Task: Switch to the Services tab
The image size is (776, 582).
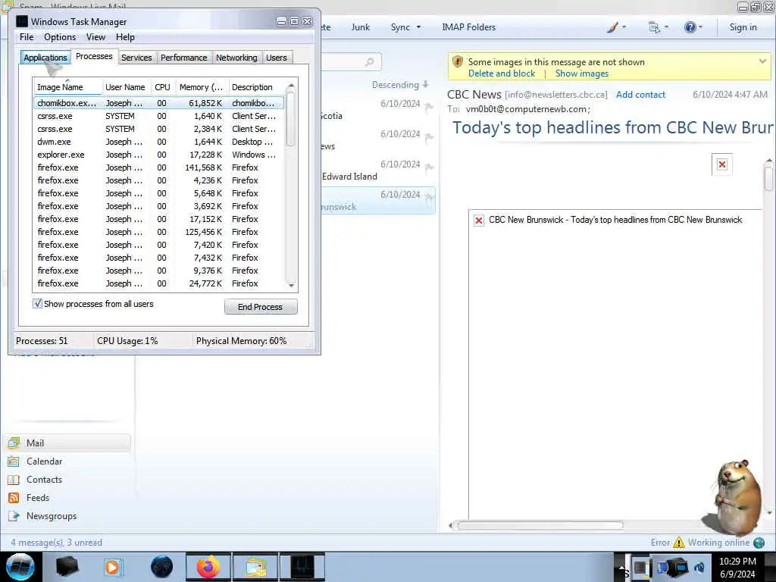Action: click(136, 58)
